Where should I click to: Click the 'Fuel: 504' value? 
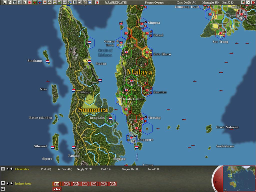[106, 169]
